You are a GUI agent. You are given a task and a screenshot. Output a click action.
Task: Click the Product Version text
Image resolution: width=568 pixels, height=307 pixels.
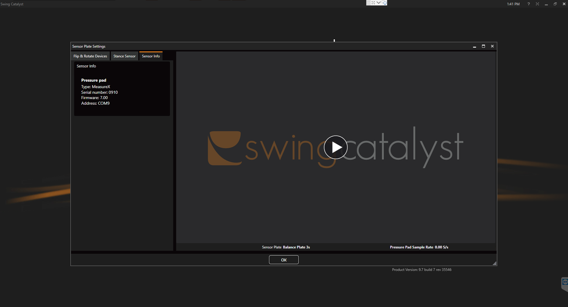pos(422,269)
